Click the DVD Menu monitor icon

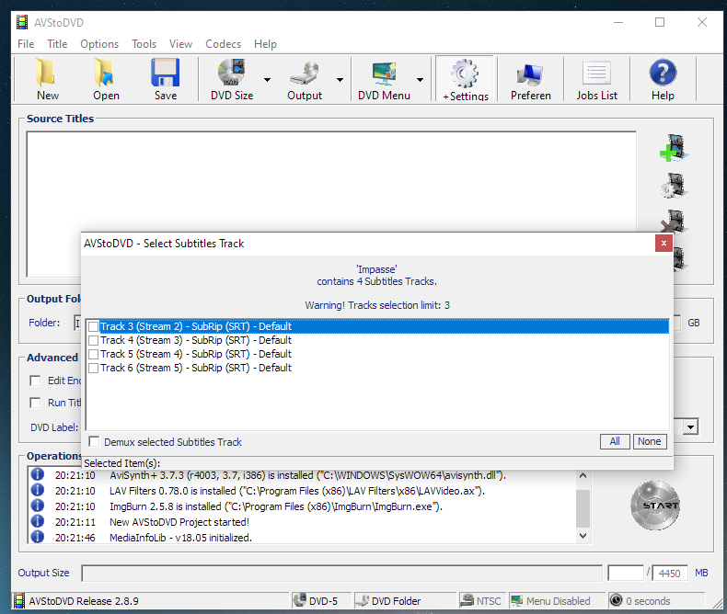point(384,74)
